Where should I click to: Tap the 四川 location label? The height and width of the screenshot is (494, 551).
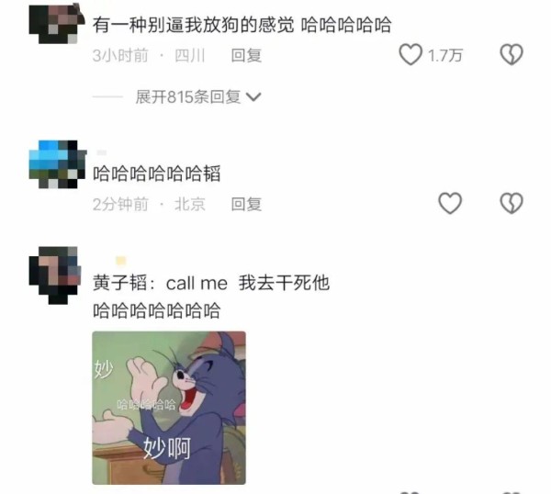click(x=190, y=55)
